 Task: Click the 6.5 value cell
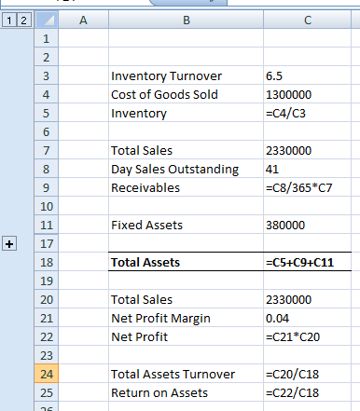(x=307, y=75)
